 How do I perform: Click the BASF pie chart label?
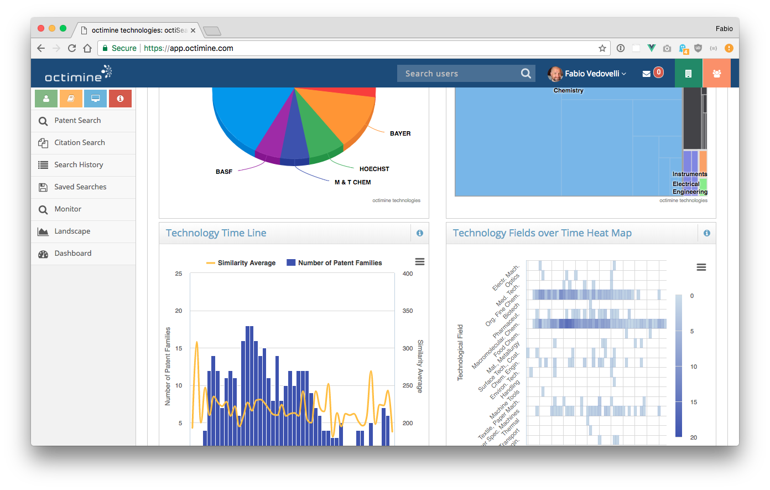224,172
